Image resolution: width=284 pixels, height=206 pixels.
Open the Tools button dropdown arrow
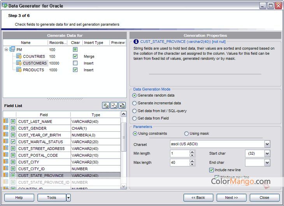(68, 198)
